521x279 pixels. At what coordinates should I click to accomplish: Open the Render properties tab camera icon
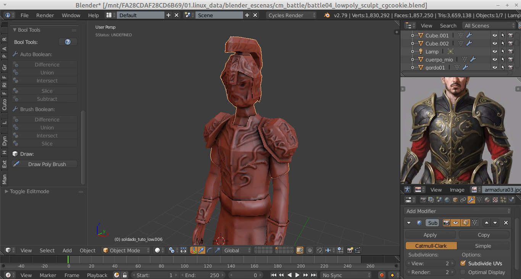(423, 200)
